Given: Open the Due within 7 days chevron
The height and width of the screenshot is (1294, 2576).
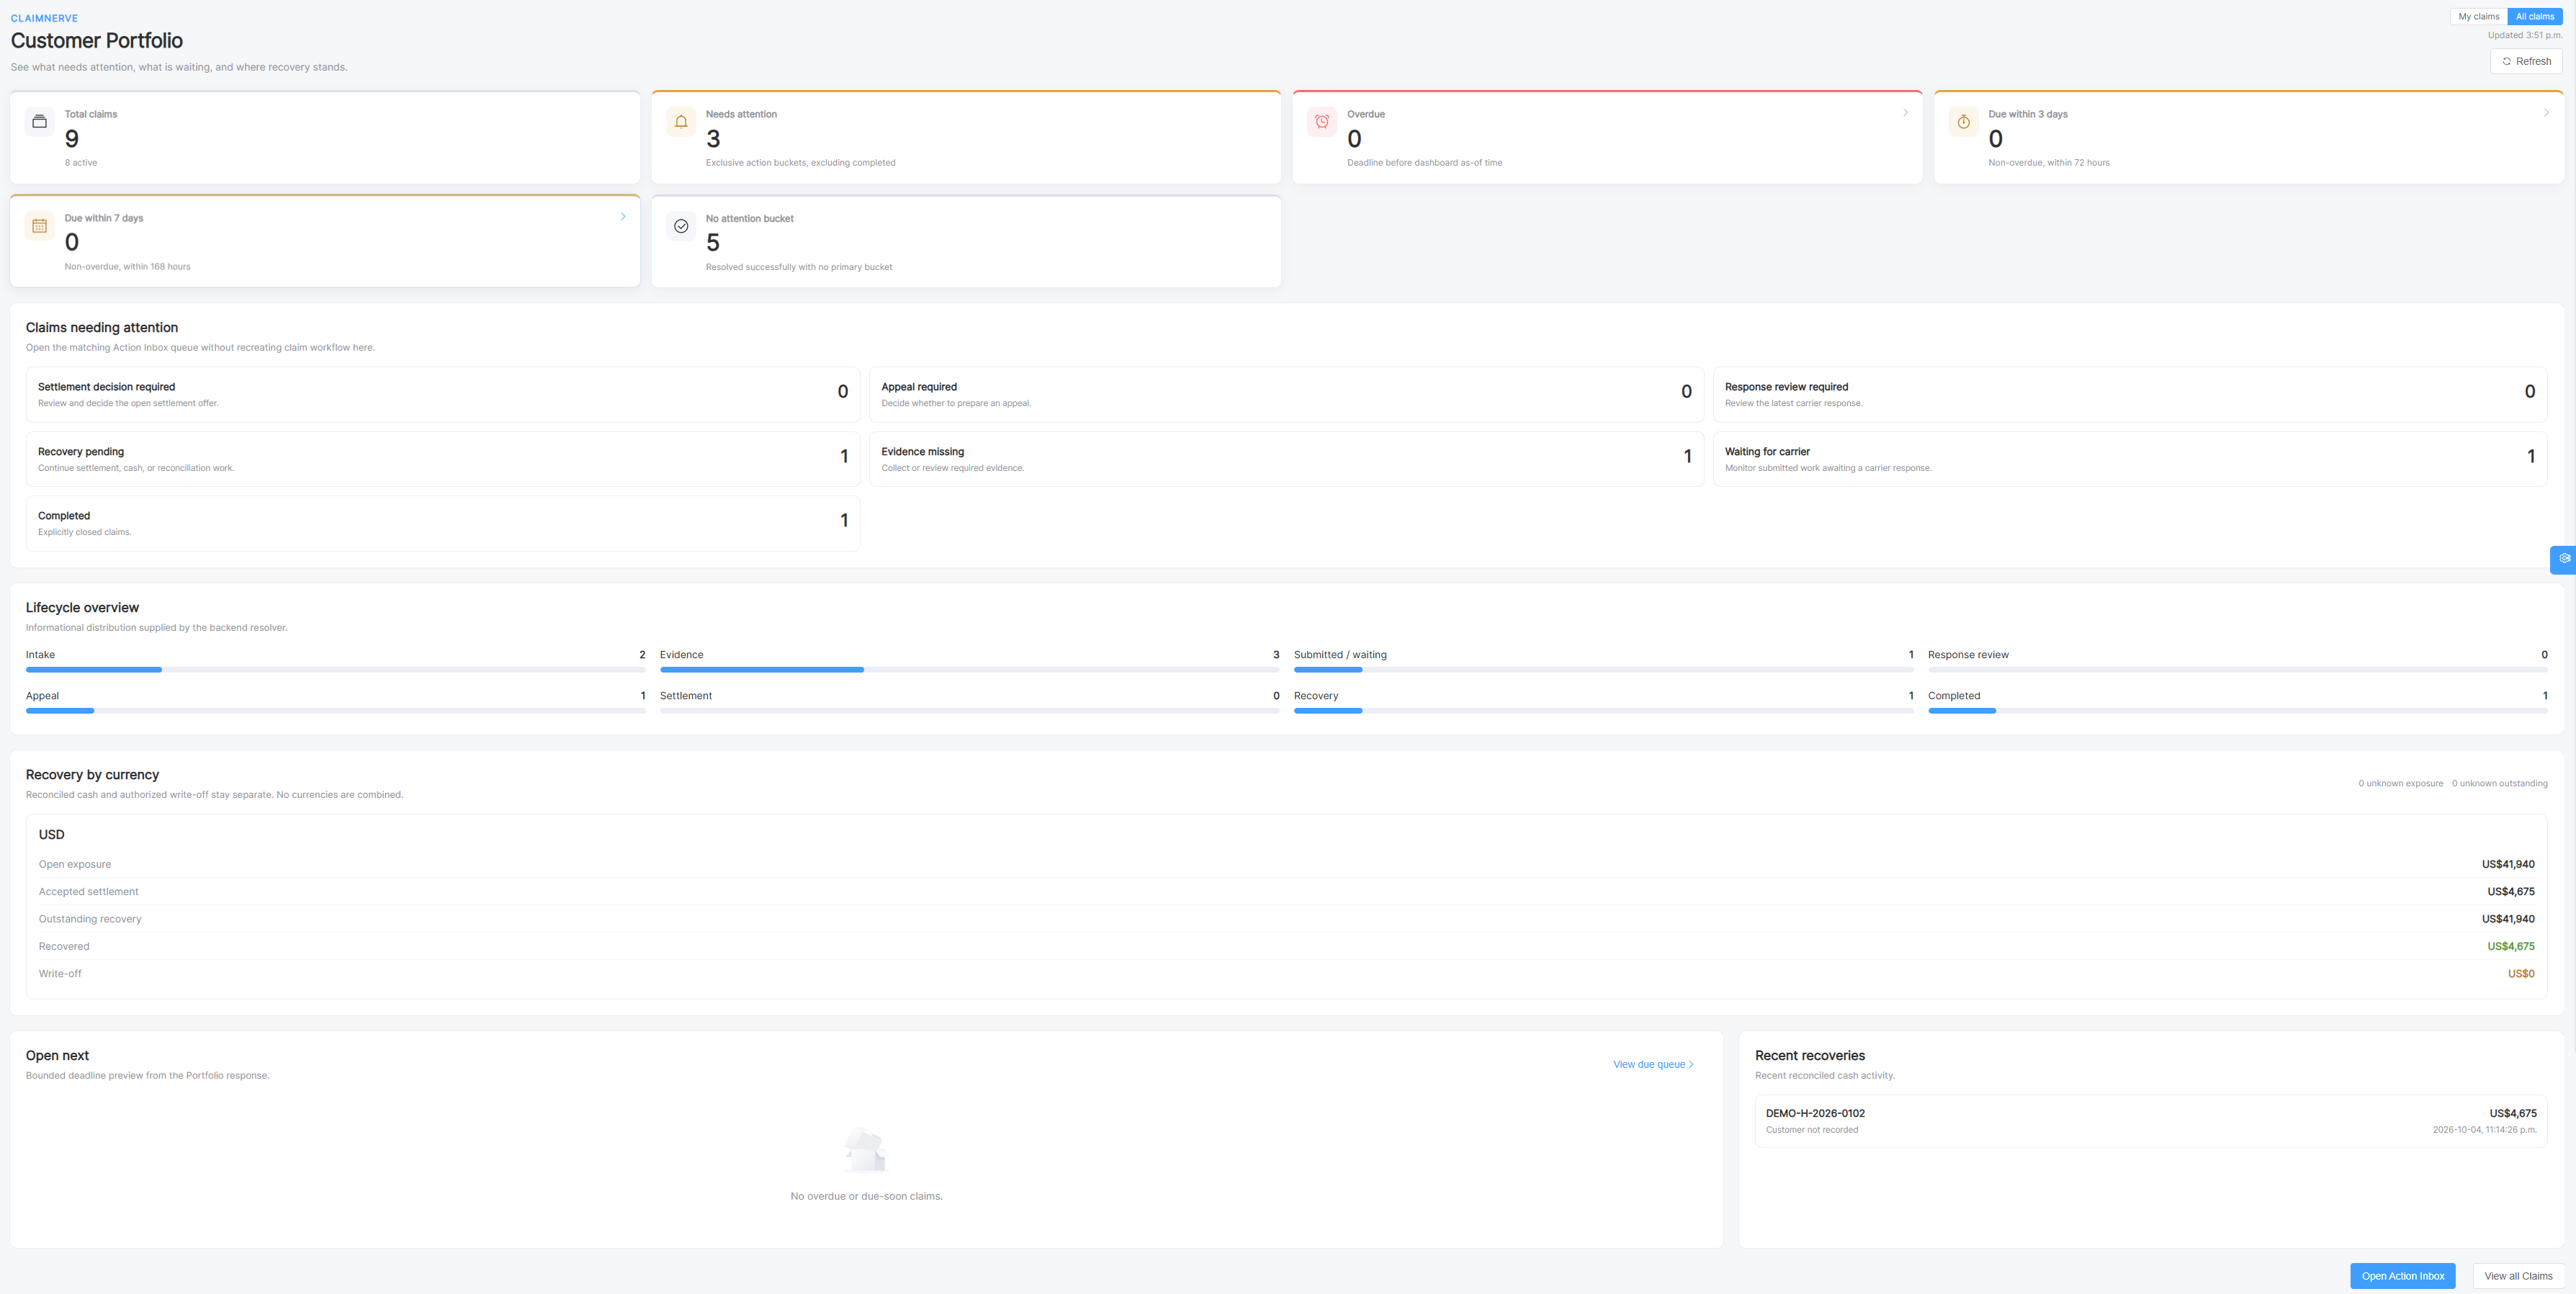Looking at the screenshot, I should point(623,217).
